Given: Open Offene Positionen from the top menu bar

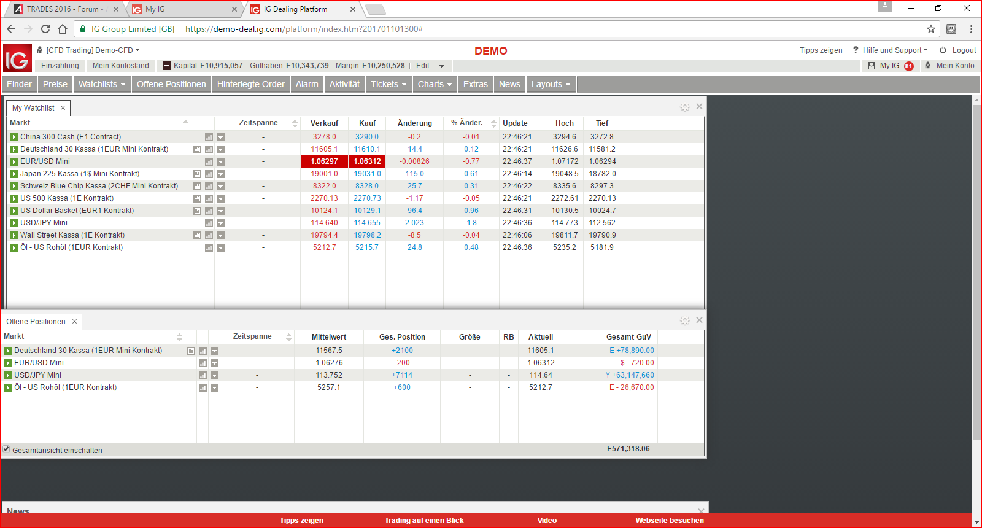Looking at the screenshot, I should [x=171, y=84].
